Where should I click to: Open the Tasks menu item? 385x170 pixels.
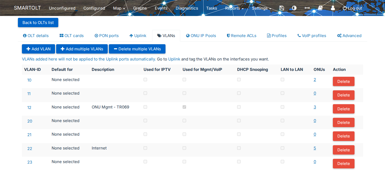[x=211, y=8]
